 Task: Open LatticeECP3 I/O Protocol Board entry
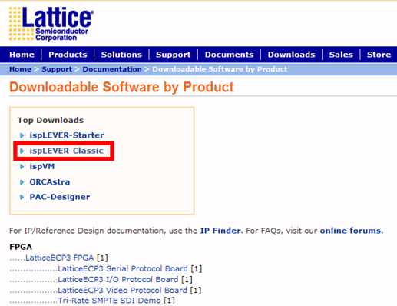(x=118, y=279)
